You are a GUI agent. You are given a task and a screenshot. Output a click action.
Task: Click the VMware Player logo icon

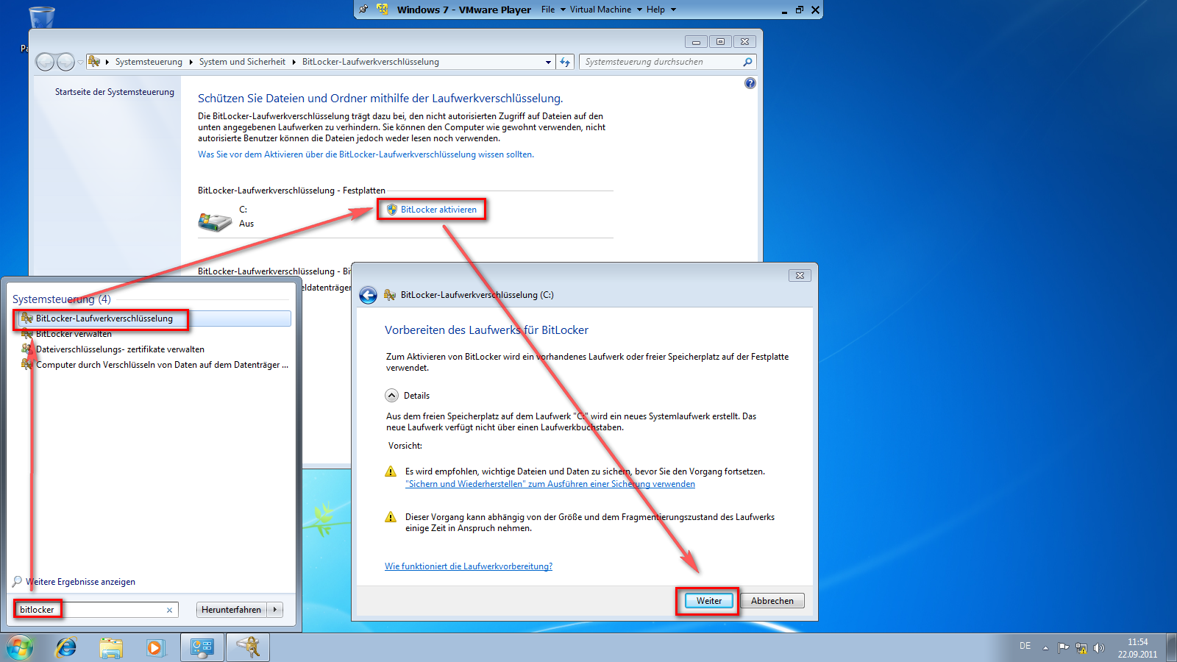click(383, 10)
